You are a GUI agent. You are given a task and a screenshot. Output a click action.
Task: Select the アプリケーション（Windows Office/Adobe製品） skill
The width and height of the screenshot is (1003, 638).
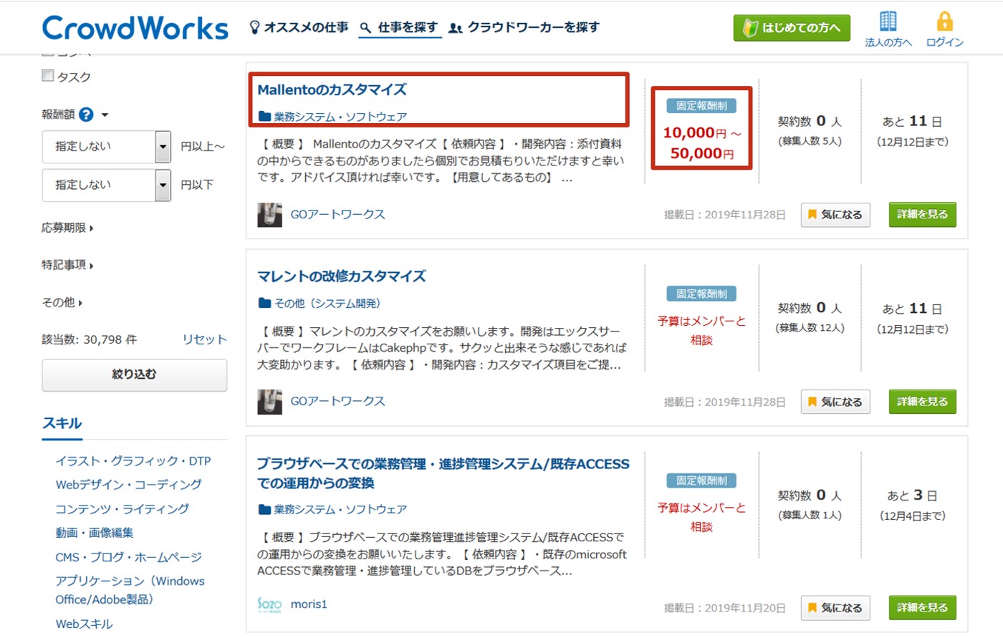click(x=130, y=590)
